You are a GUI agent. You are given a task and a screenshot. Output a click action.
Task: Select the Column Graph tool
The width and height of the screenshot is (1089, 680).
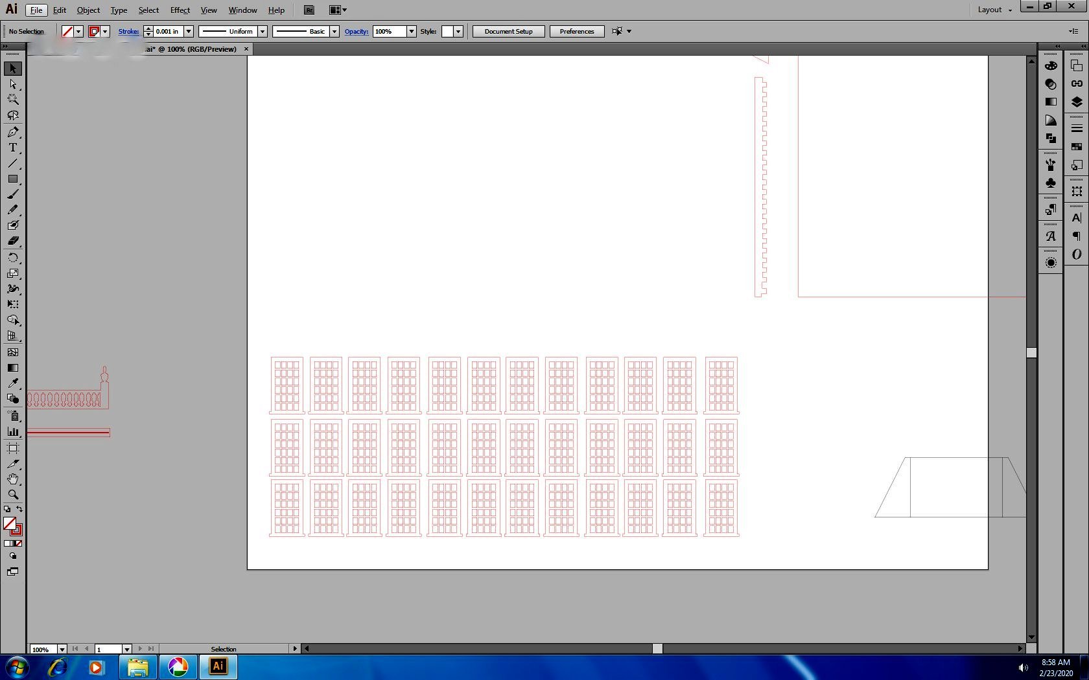[x=13, y=431]
